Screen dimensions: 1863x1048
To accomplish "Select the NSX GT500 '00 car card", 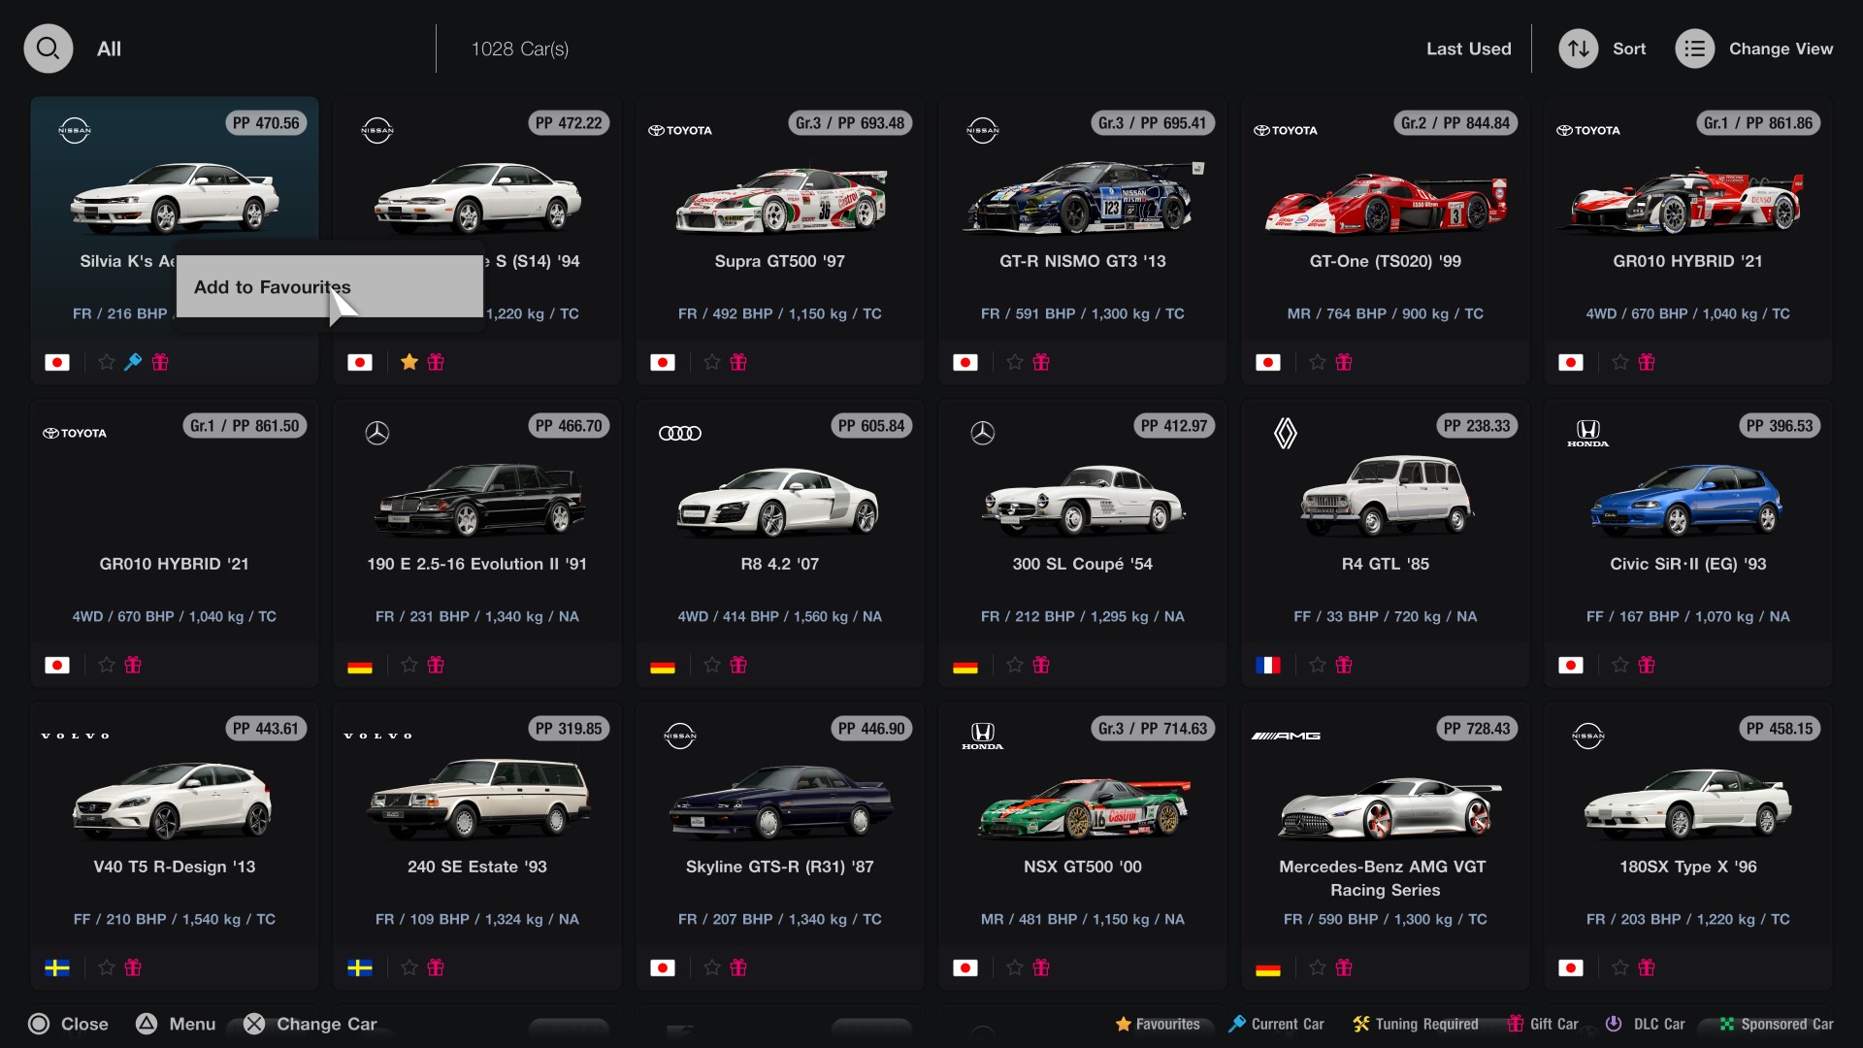I will point(1083,845).
